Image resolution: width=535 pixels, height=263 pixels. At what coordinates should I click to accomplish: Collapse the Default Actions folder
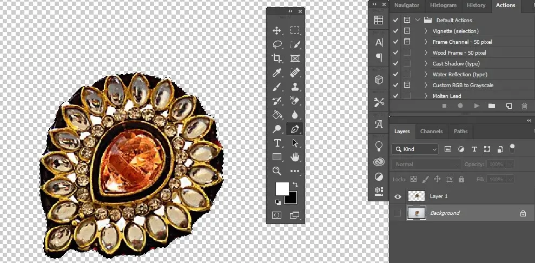point(417,20)
